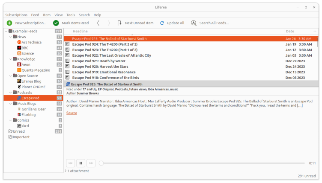This screenshot has width=322, height=183.
Task: Open the Tools menu
Action: [71, 15]
